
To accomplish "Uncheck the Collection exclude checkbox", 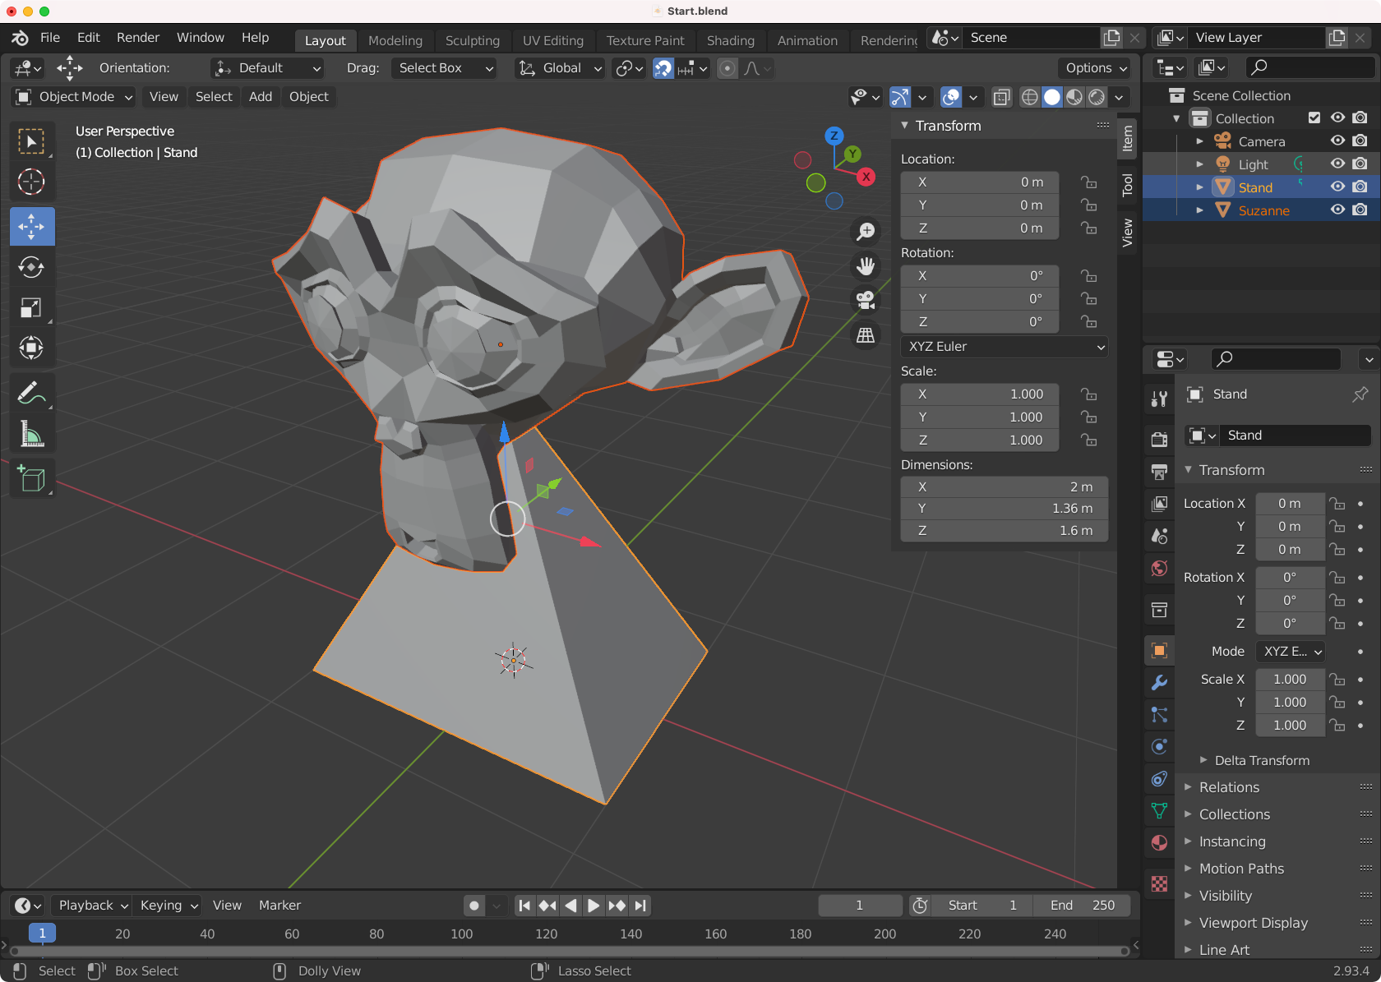I will [1314, 118].
